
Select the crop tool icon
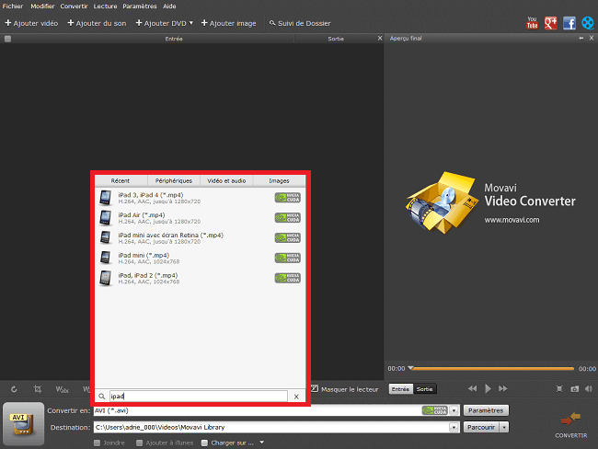[38, 389]
